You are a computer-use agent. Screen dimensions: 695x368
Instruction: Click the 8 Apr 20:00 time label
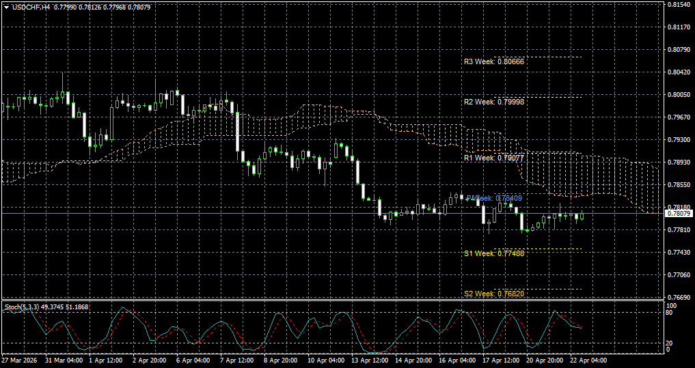coord(280,360)
